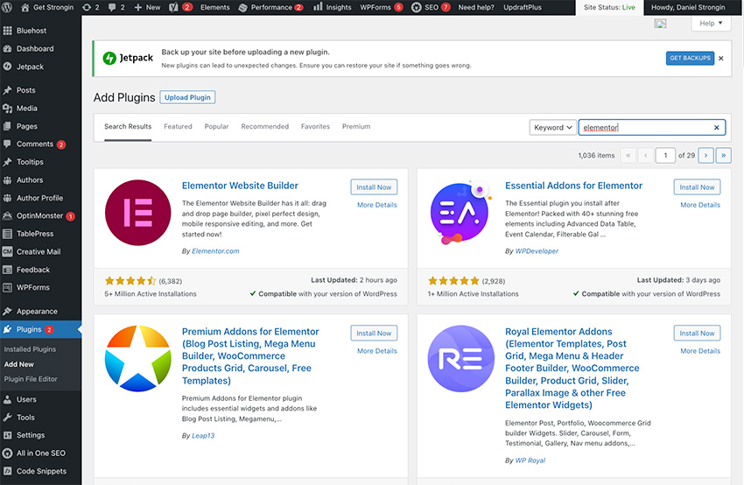Install Elementor Website Builder plugin
Screen dimensions: 744x485
374,187
